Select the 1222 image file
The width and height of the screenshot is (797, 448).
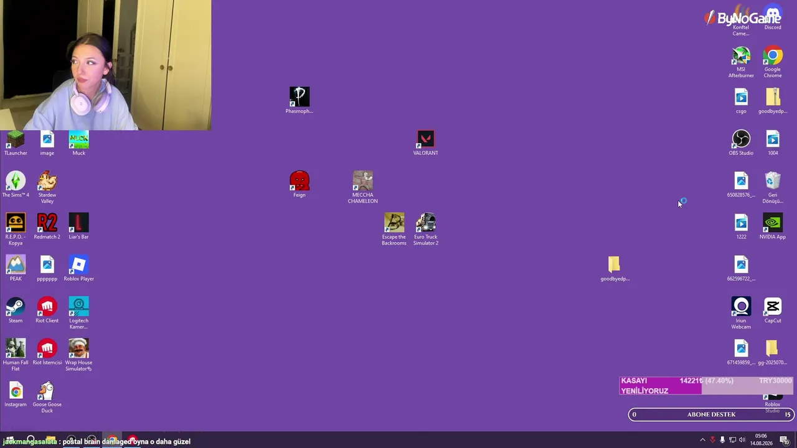(741, 223)
